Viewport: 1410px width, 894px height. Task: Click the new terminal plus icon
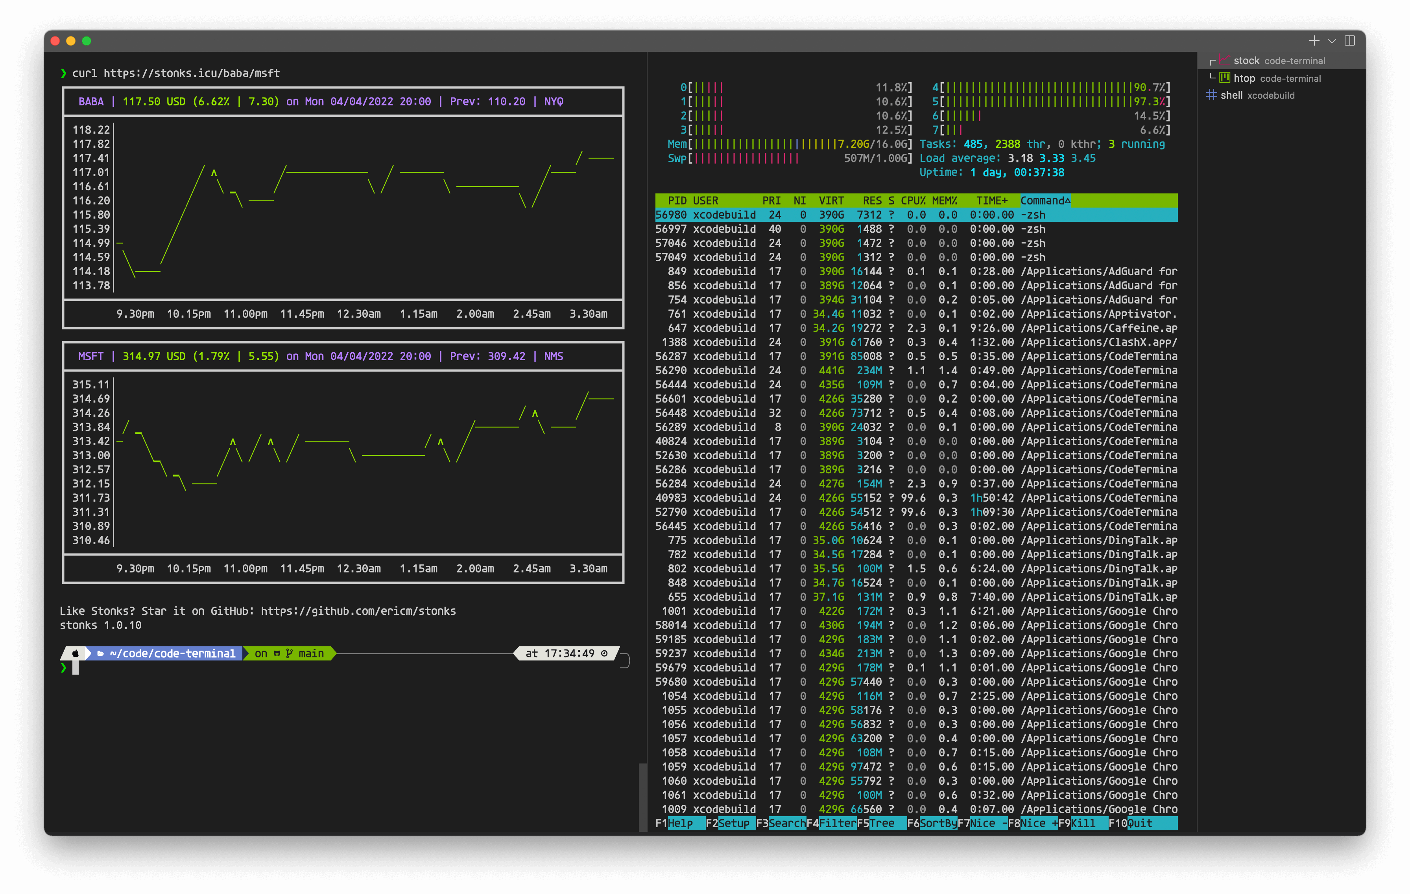[1314, 40]
